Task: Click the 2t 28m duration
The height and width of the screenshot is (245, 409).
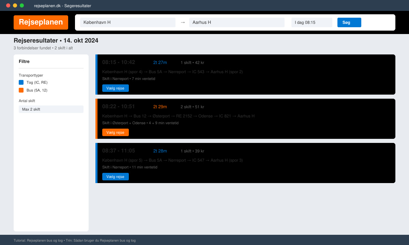Action: (x=160, y=151)
